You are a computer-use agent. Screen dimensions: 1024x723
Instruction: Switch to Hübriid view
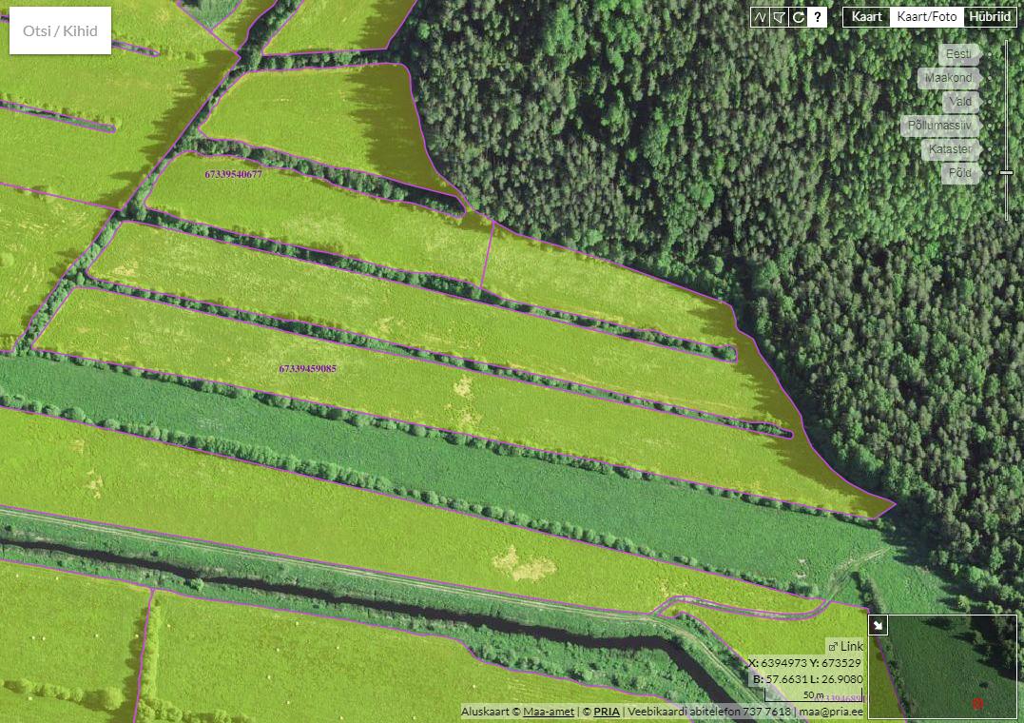tap(990, 17)
